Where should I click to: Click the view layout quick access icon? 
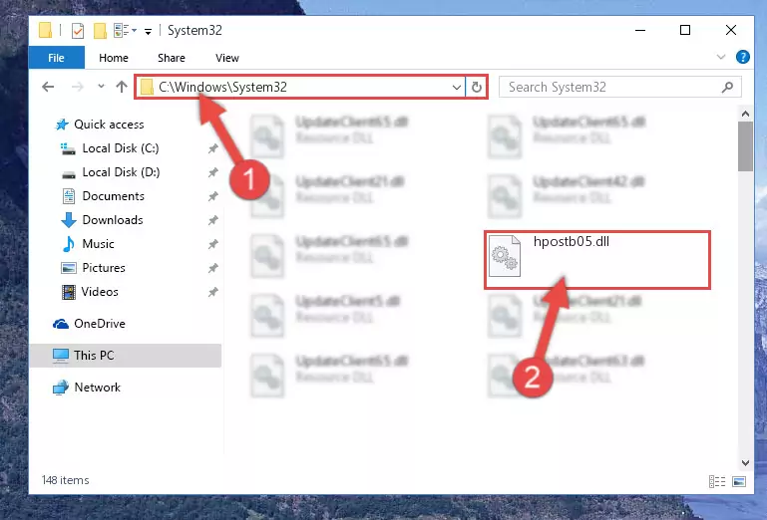pyautogui.click(x=122, y=30)
